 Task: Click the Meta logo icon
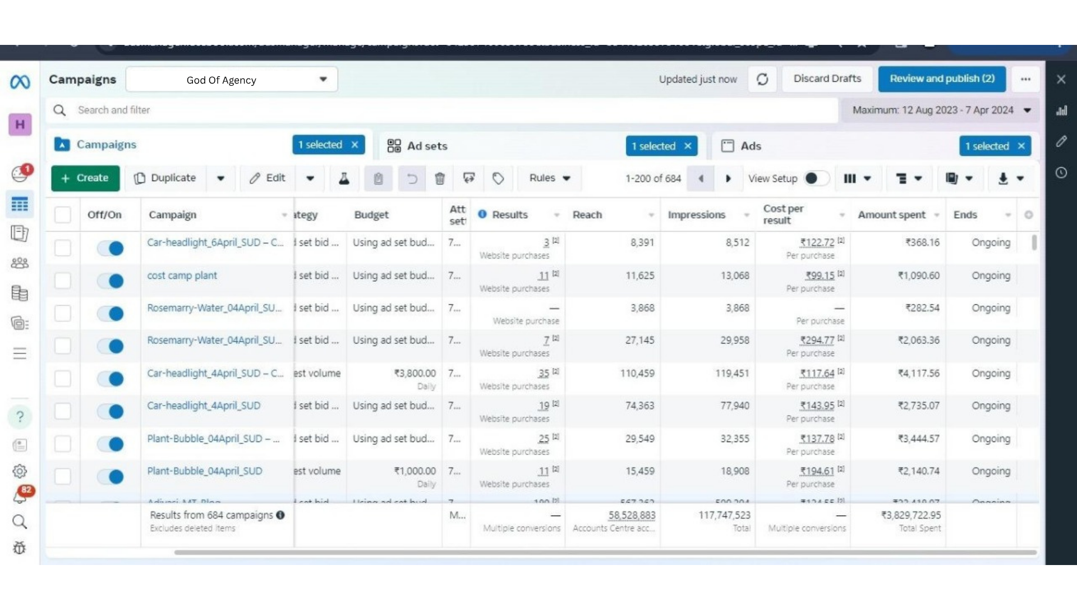pyautogui.click(x=20, y=82)
